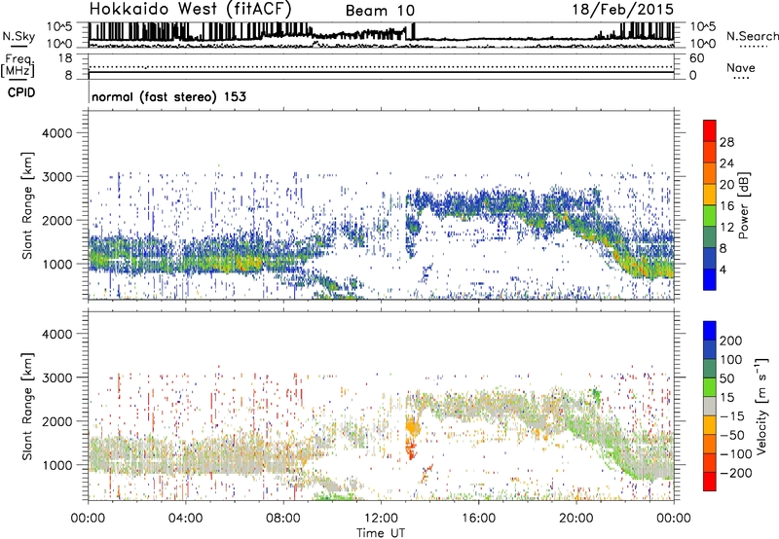Click the '12:00' time axis label
779x539 pixels.
[381, 519]
